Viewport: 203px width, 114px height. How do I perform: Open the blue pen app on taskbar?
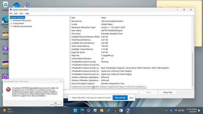(x=108, y=111)
